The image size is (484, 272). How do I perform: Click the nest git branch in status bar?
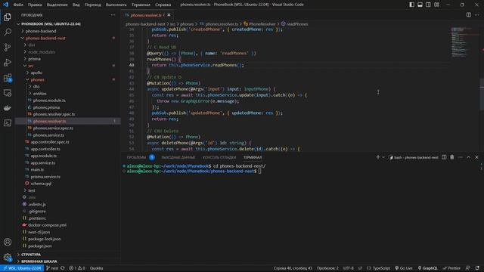click(52, 268)
